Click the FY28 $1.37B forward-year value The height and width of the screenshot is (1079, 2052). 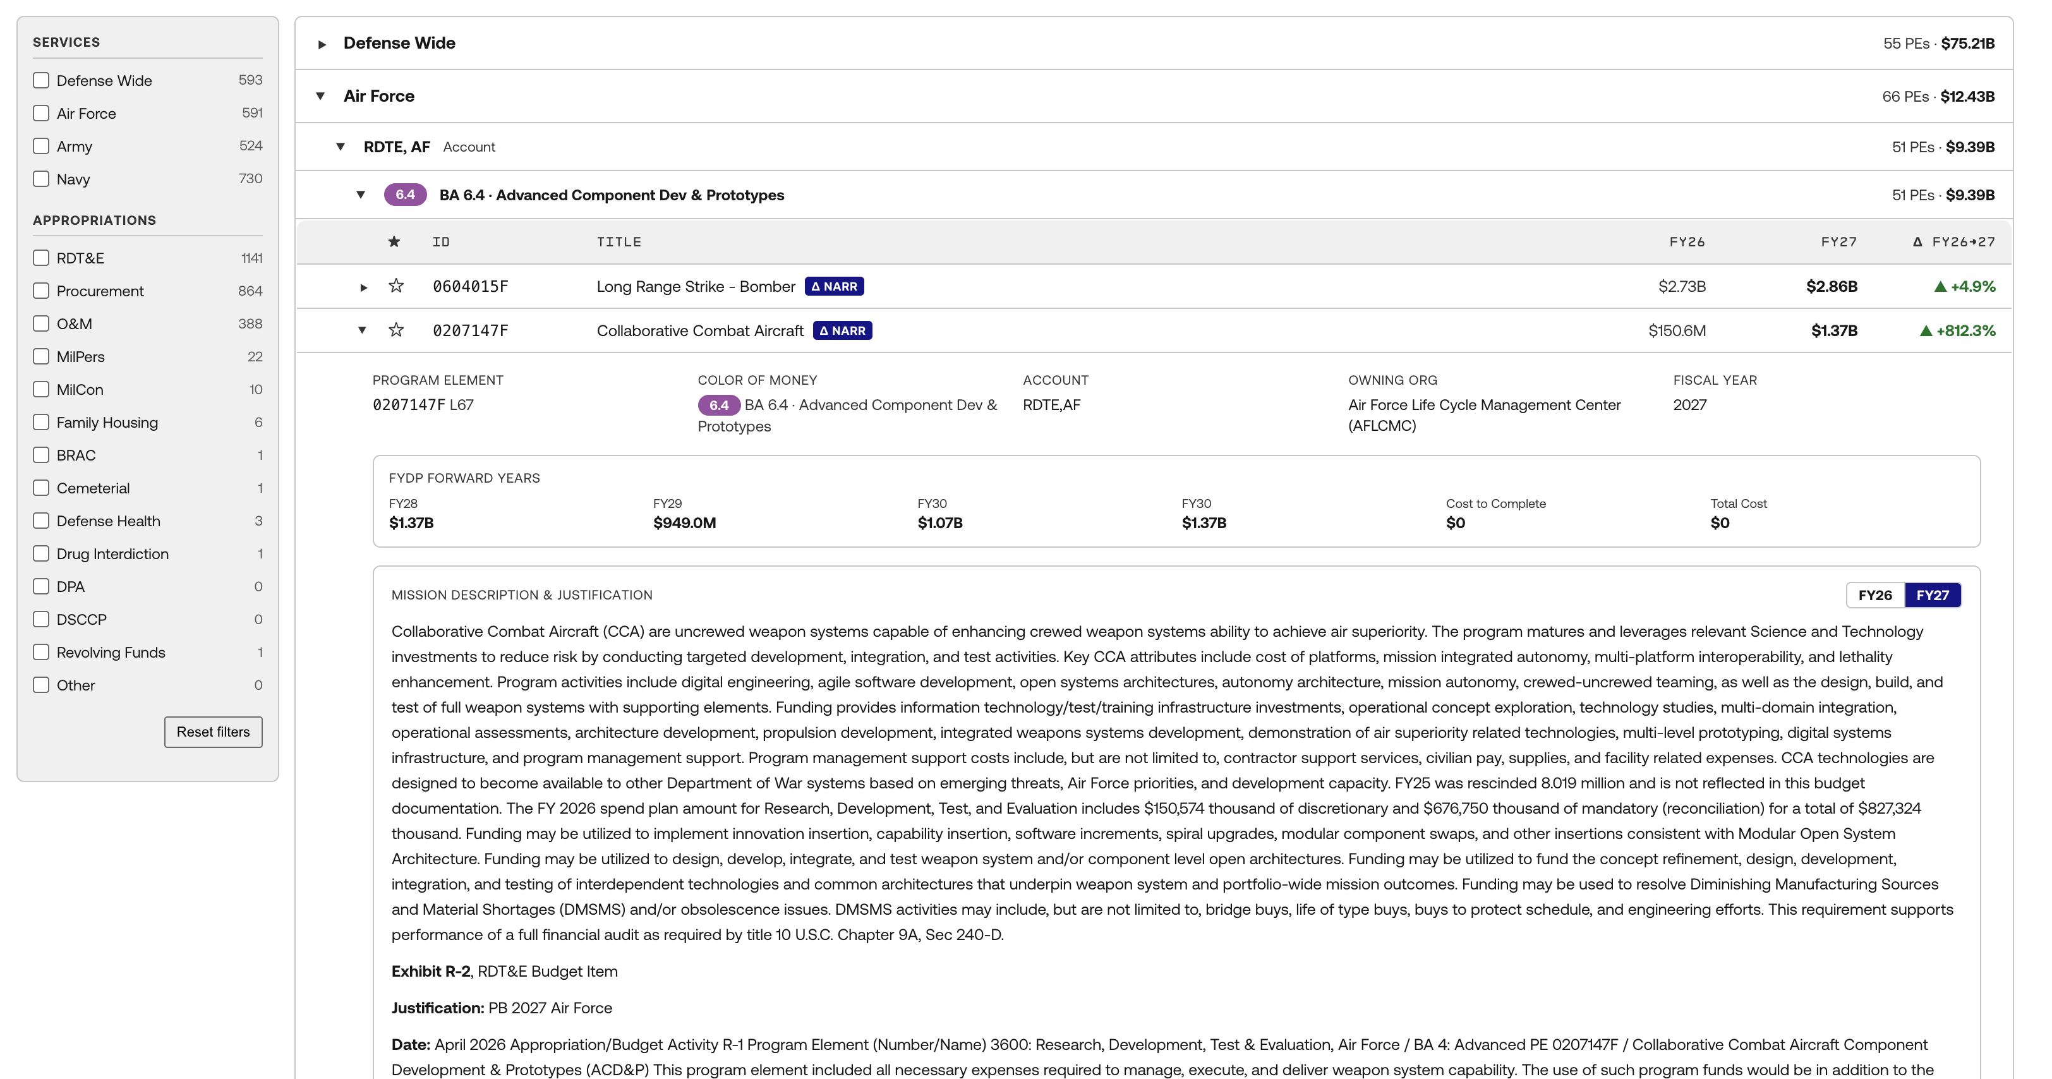point(411,523)
